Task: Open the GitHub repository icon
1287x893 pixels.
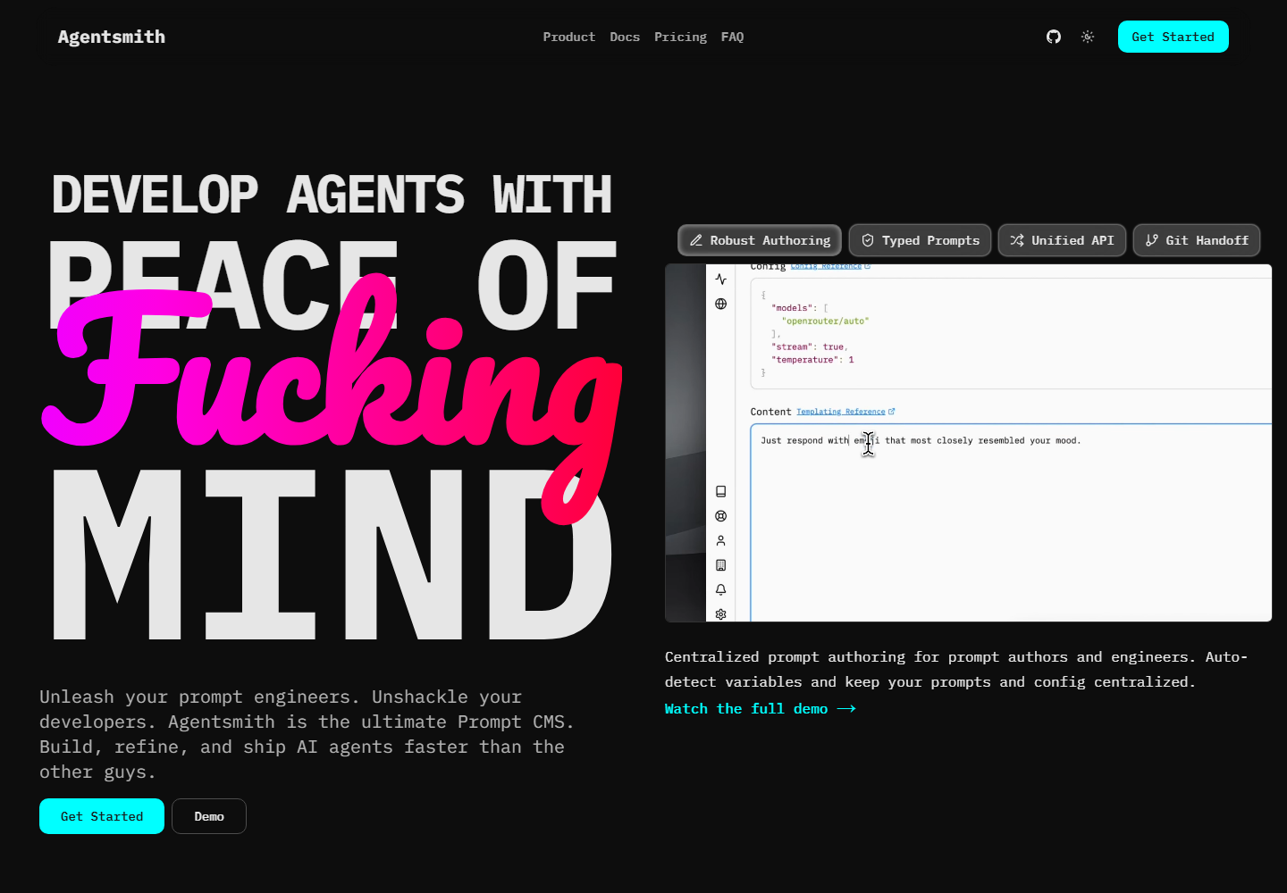Action: [1054, 37]
